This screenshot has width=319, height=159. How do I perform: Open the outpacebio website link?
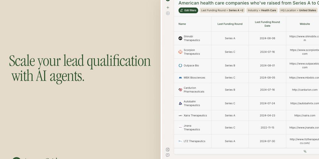pos(305,66)
